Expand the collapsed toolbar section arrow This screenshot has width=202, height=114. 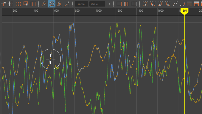109,4
